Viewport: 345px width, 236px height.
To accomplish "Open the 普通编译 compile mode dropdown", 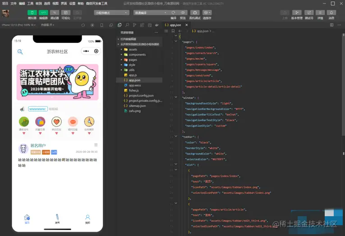I will pos(151,13).
